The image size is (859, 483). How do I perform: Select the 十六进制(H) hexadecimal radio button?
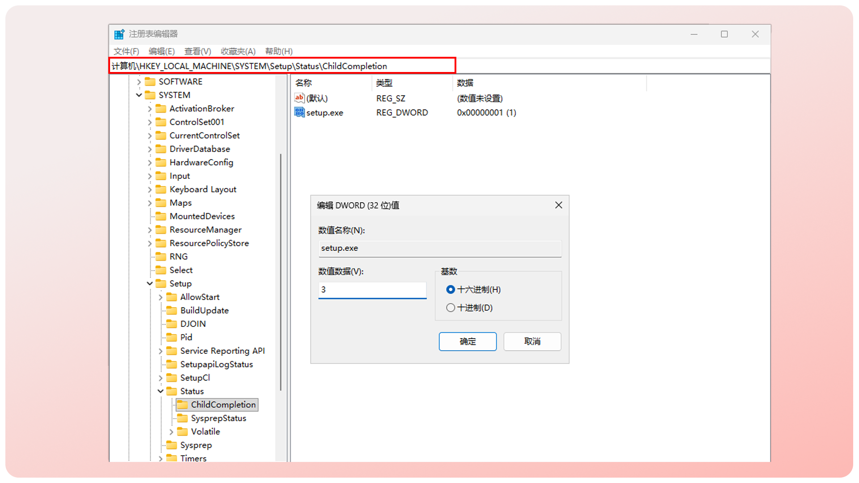451,290
